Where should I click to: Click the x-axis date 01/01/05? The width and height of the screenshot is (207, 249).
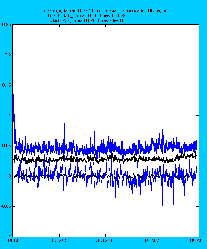point(14,240)
